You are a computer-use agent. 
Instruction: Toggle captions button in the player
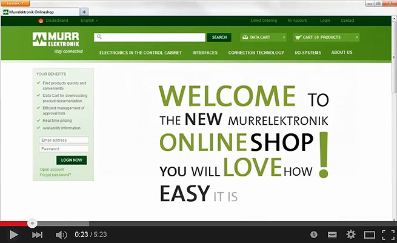(332, 235)
